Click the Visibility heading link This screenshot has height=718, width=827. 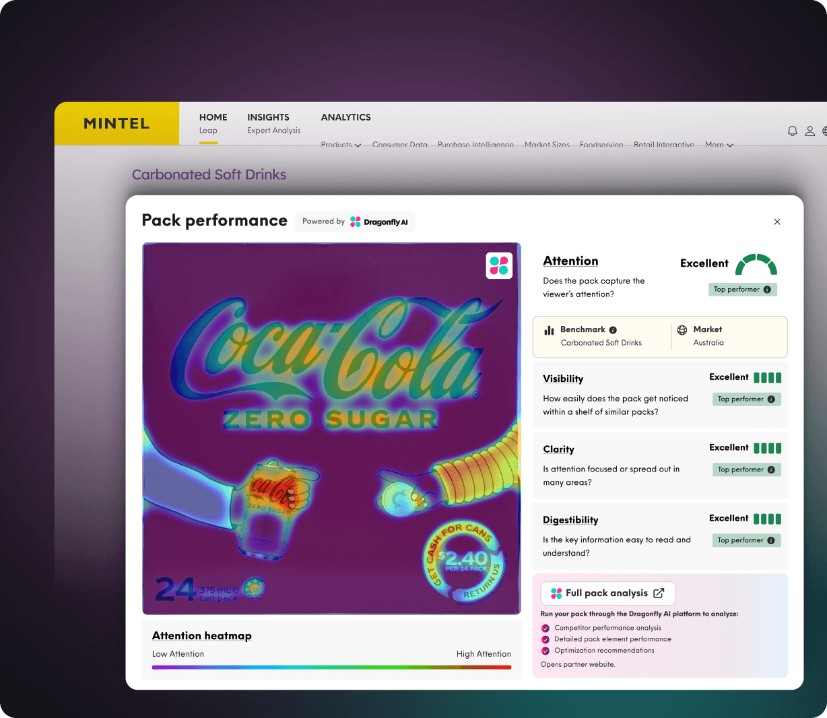pyautogui.click(x=563, y=379)
